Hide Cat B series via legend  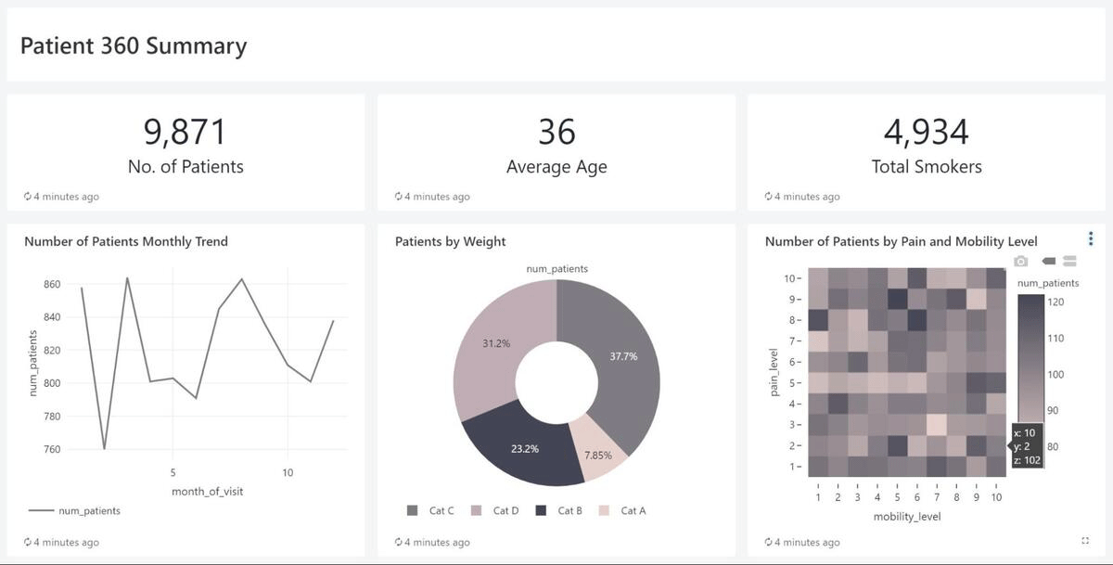(560, 510)
